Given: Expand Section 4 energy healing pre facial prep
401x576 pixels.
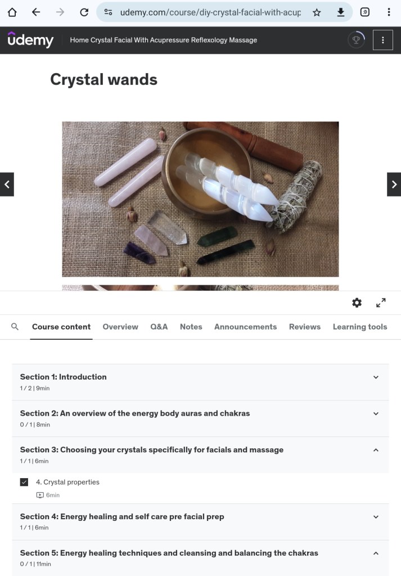Looking at the screenshot, I should click(x=376, y=516).
